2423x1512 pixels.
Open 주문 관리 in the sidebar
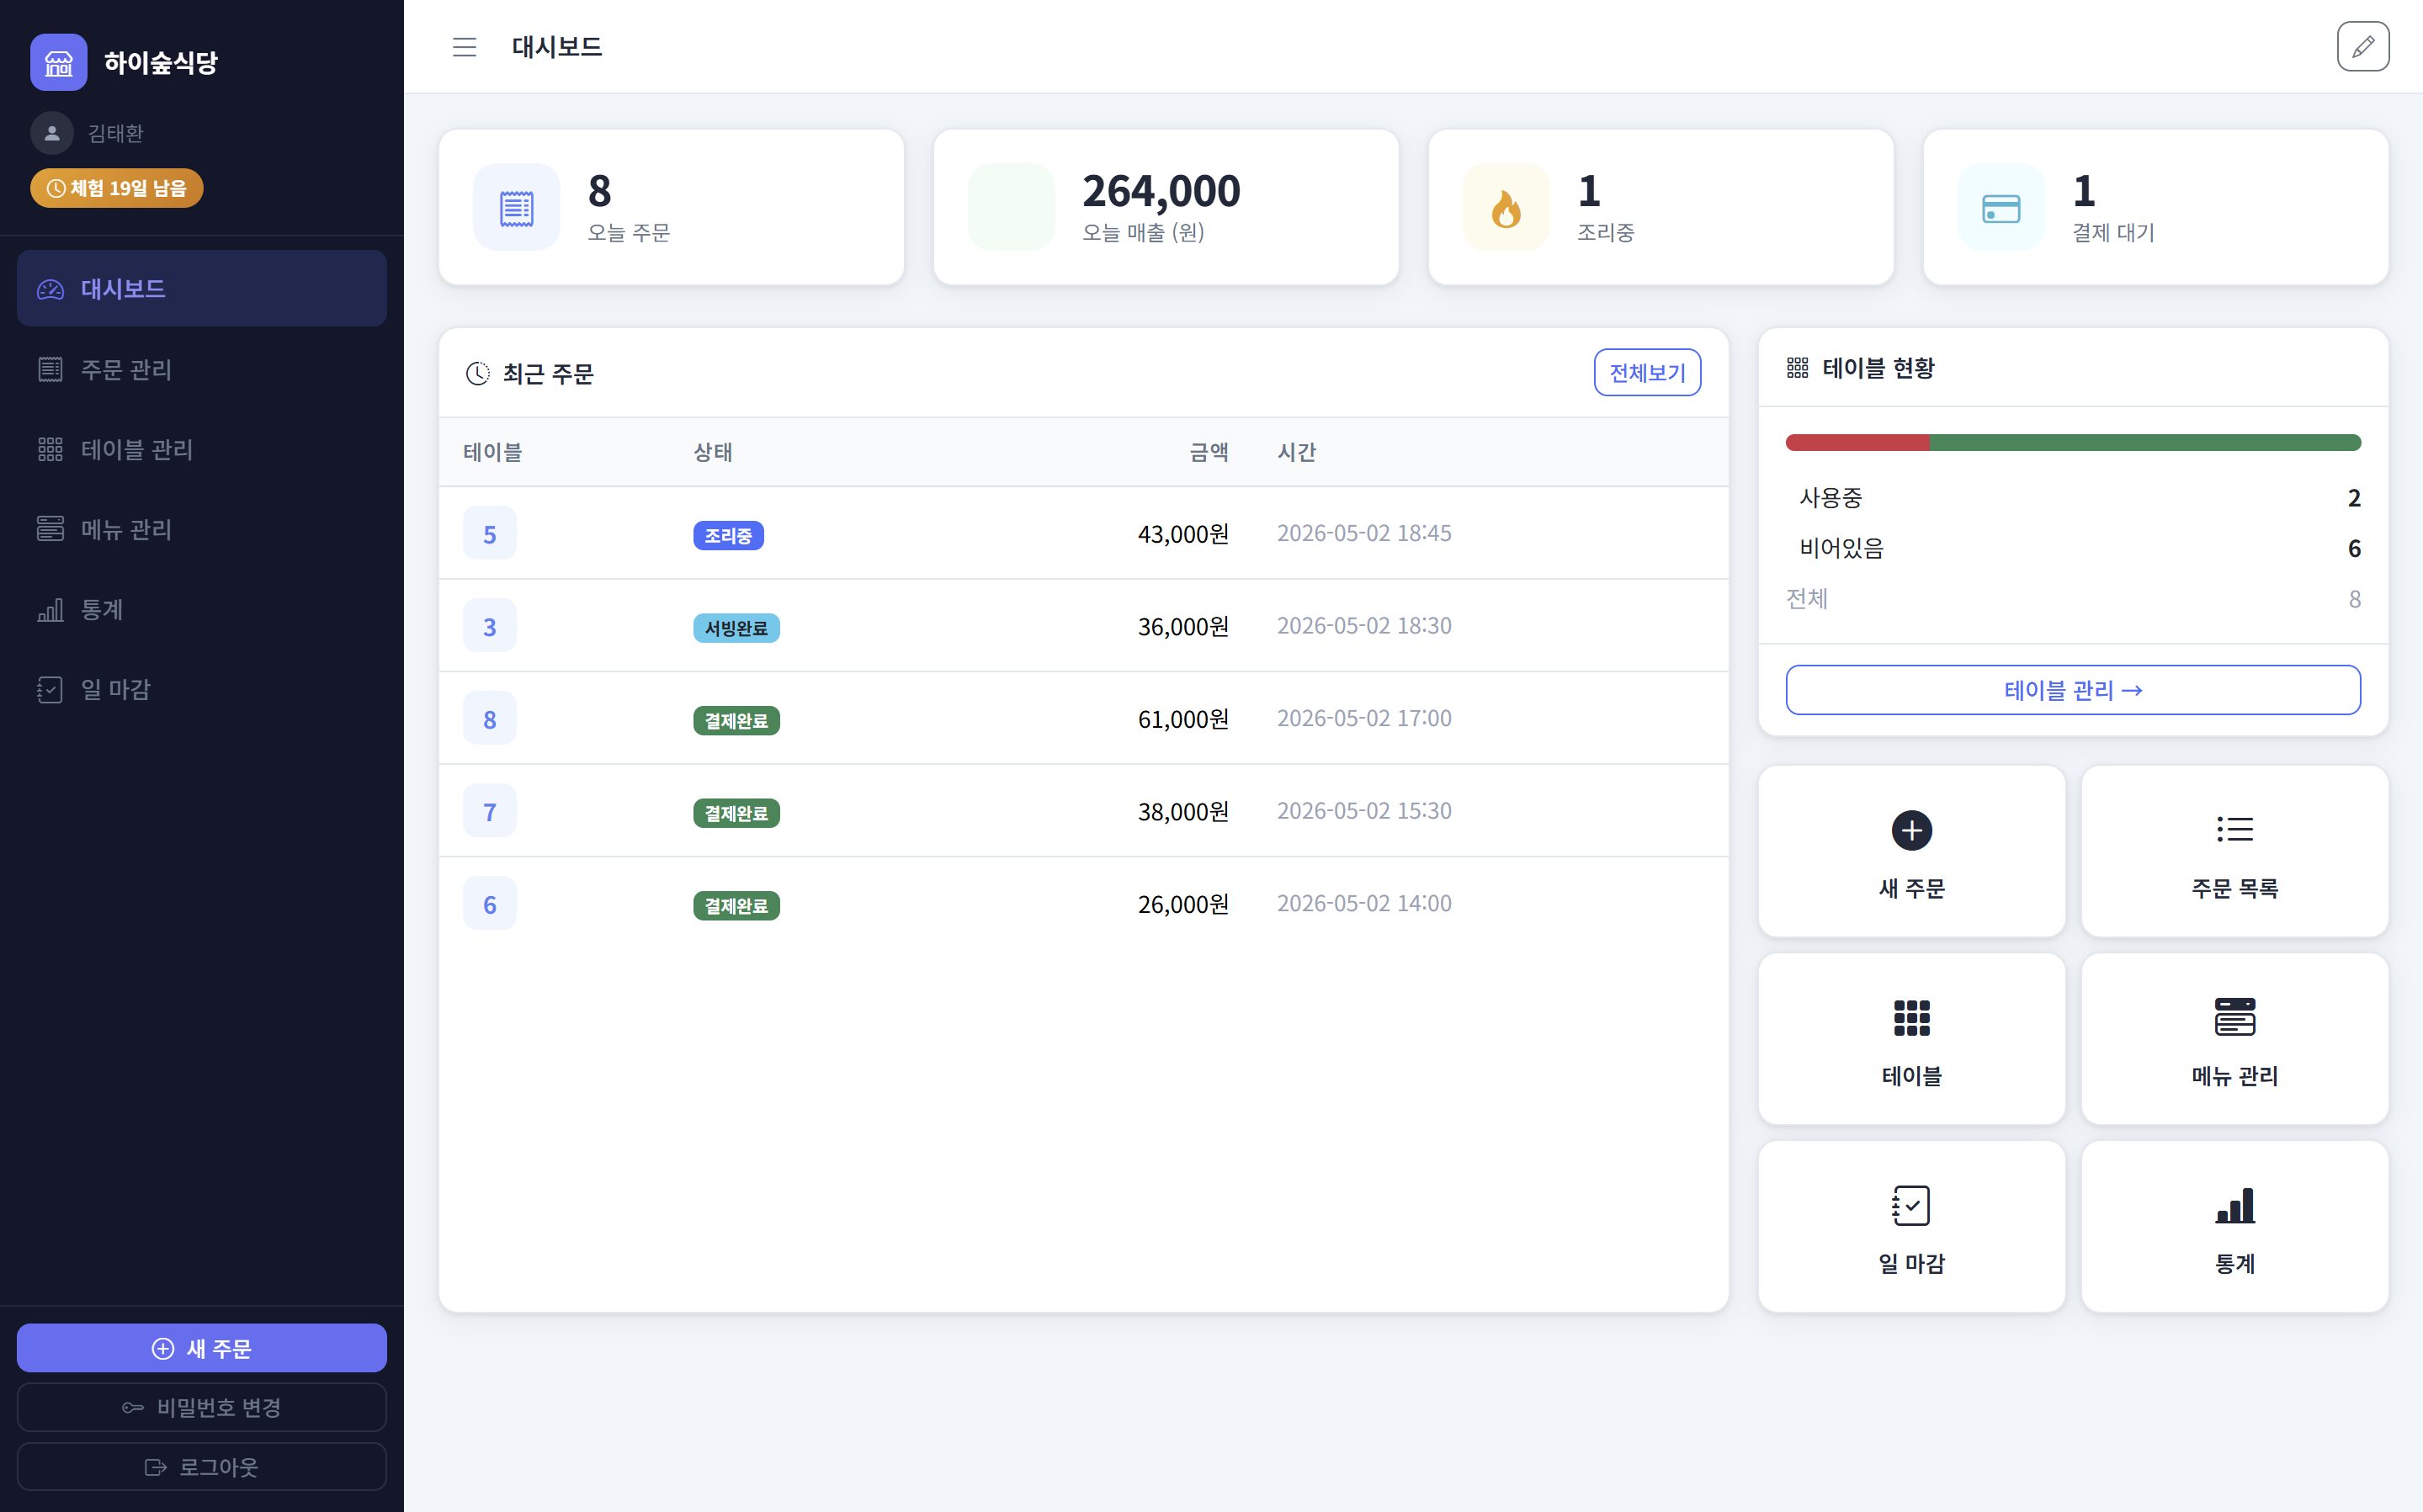202,369
